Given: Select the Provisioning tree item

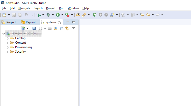Looking at the screenshot, I should [23, 47].
